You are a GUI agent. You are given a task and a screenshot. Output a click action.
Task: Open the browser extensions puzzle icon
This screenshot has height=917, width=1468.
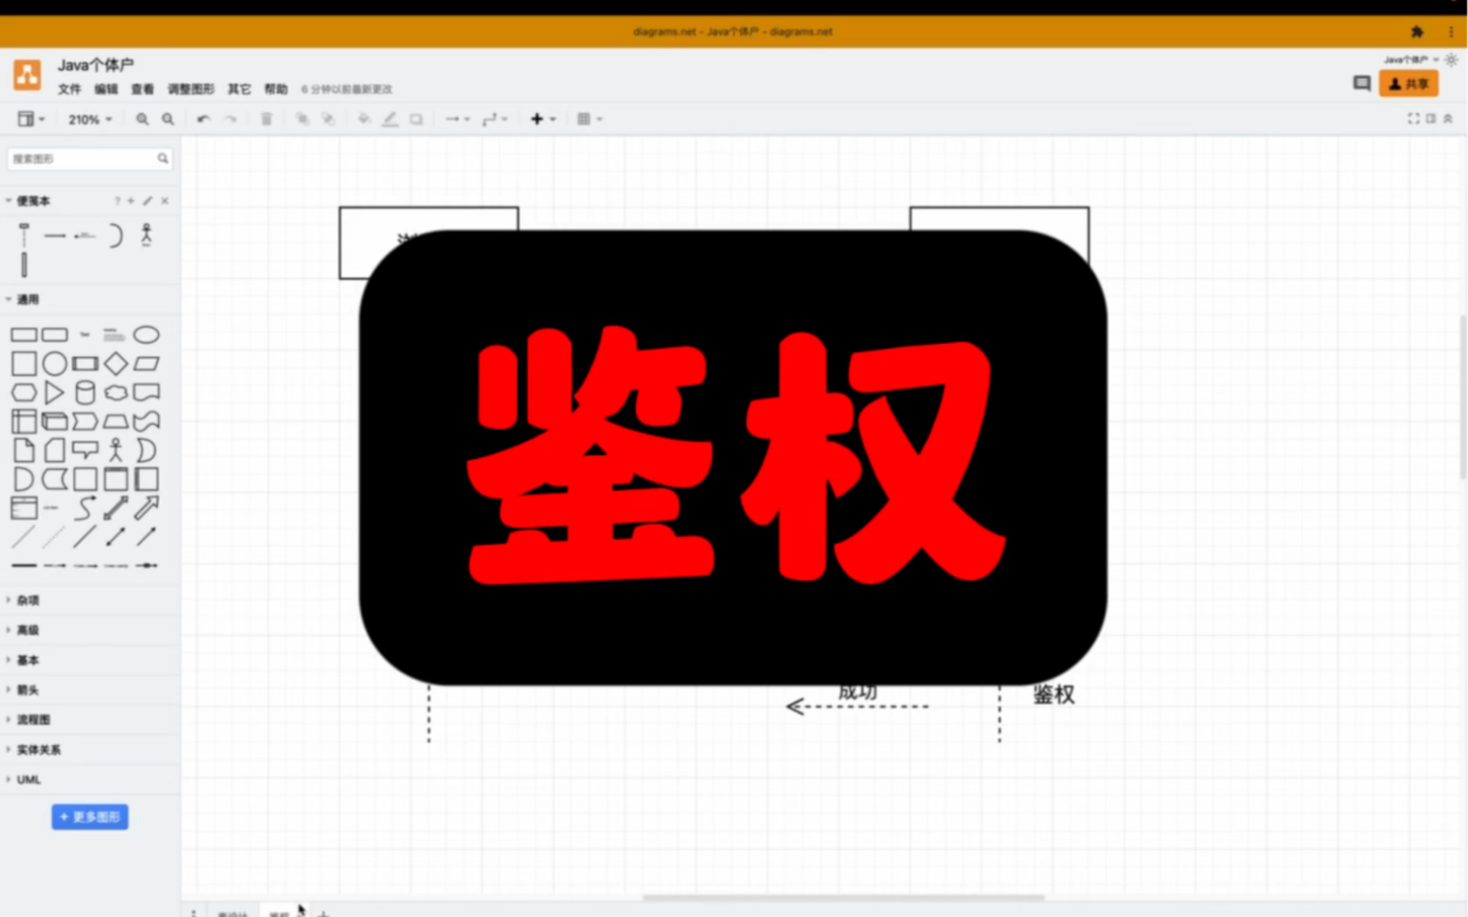tap(1418, 32)
